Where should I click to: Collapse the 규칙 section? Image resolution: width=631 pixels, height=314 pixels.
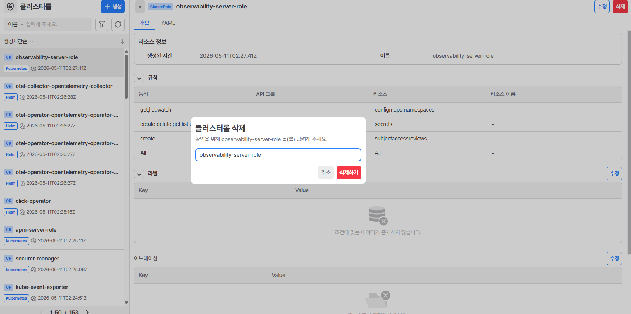coord(139,78)
